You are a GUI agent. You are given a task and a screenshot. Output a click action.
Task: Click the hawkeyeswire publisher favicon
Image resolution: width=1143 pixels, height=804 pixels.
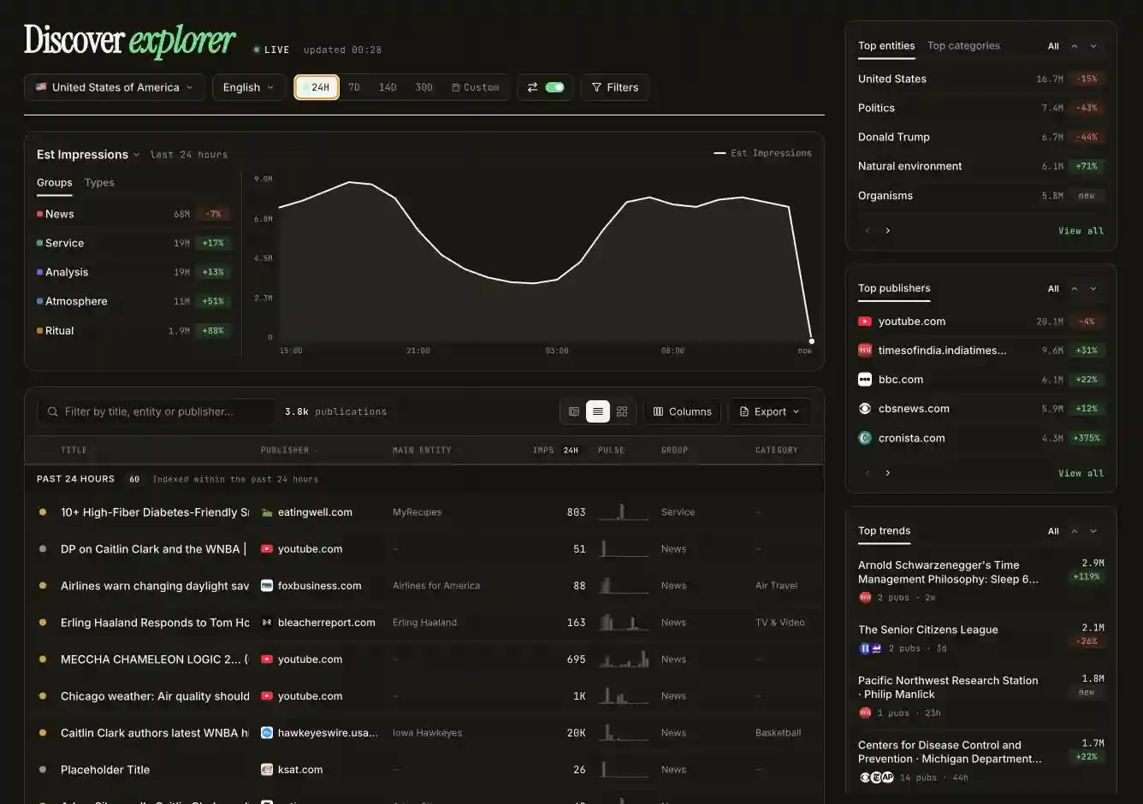click(x=267, y=733)
